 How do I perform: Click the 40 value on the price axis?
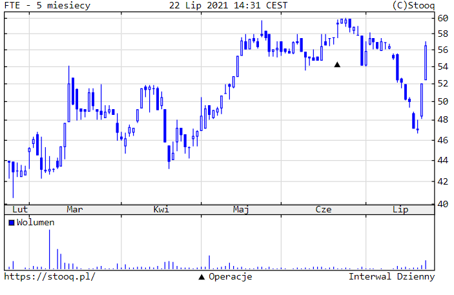pyautogui.click(x=442, y=204)
